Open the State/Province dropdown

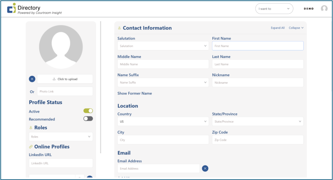click(258, 121)
